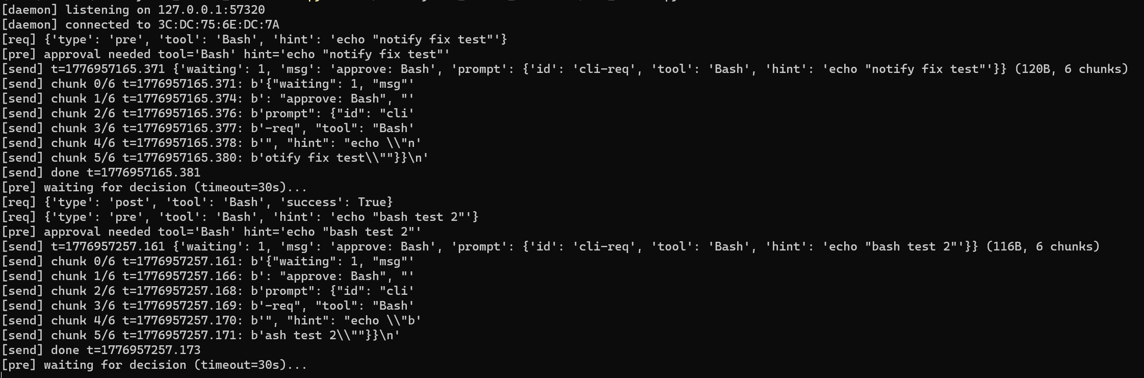
Task: Click chunk 4/6 line at t=1776957165.378
Action: coord(211,143)
